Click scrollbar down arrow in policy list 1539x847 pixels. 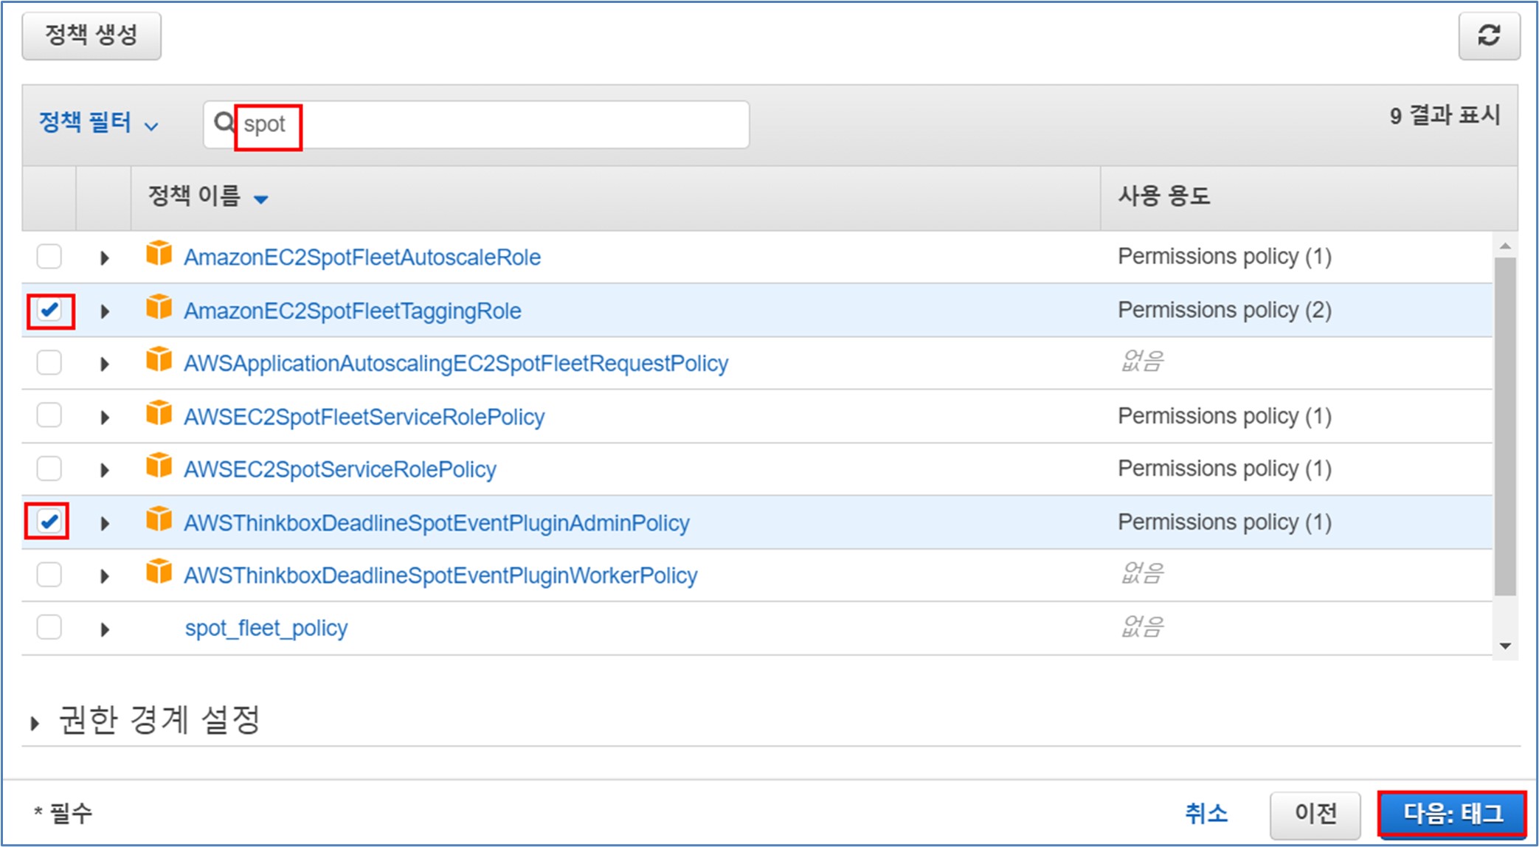(1505, 646)
